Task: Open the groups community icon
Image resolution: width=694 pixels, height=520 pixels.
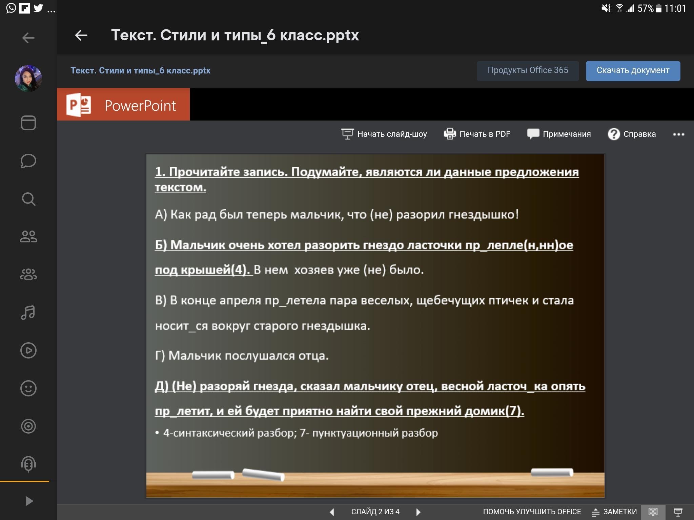Action: click(x=28, y=275)
